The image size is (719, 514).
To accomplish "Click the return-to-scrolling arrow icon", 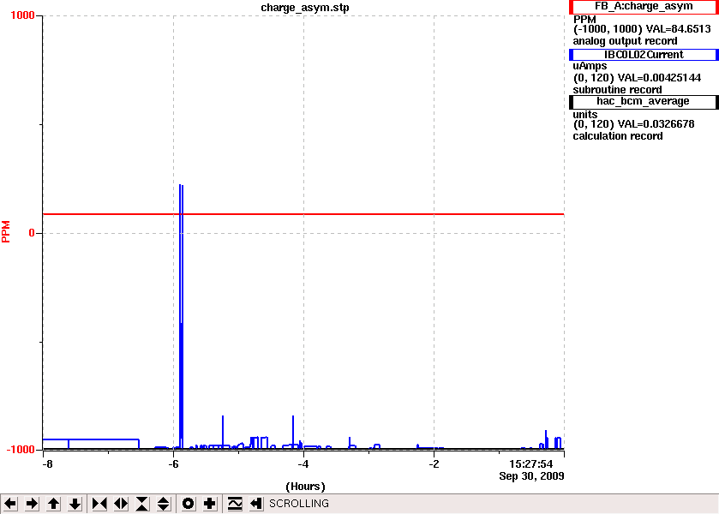I will tap(256, 504).
